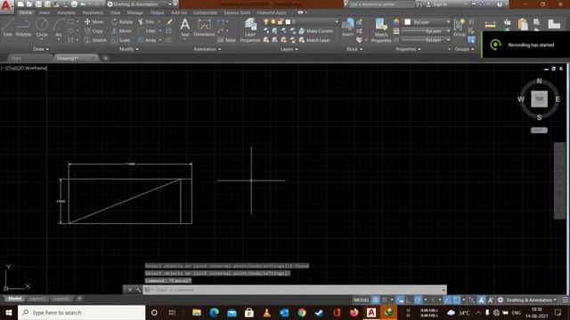Viewport: 570px width, 320px height.
Task: Open the Annotate ribbon tab
Action: pyautogui.click(x=66, y=12)
